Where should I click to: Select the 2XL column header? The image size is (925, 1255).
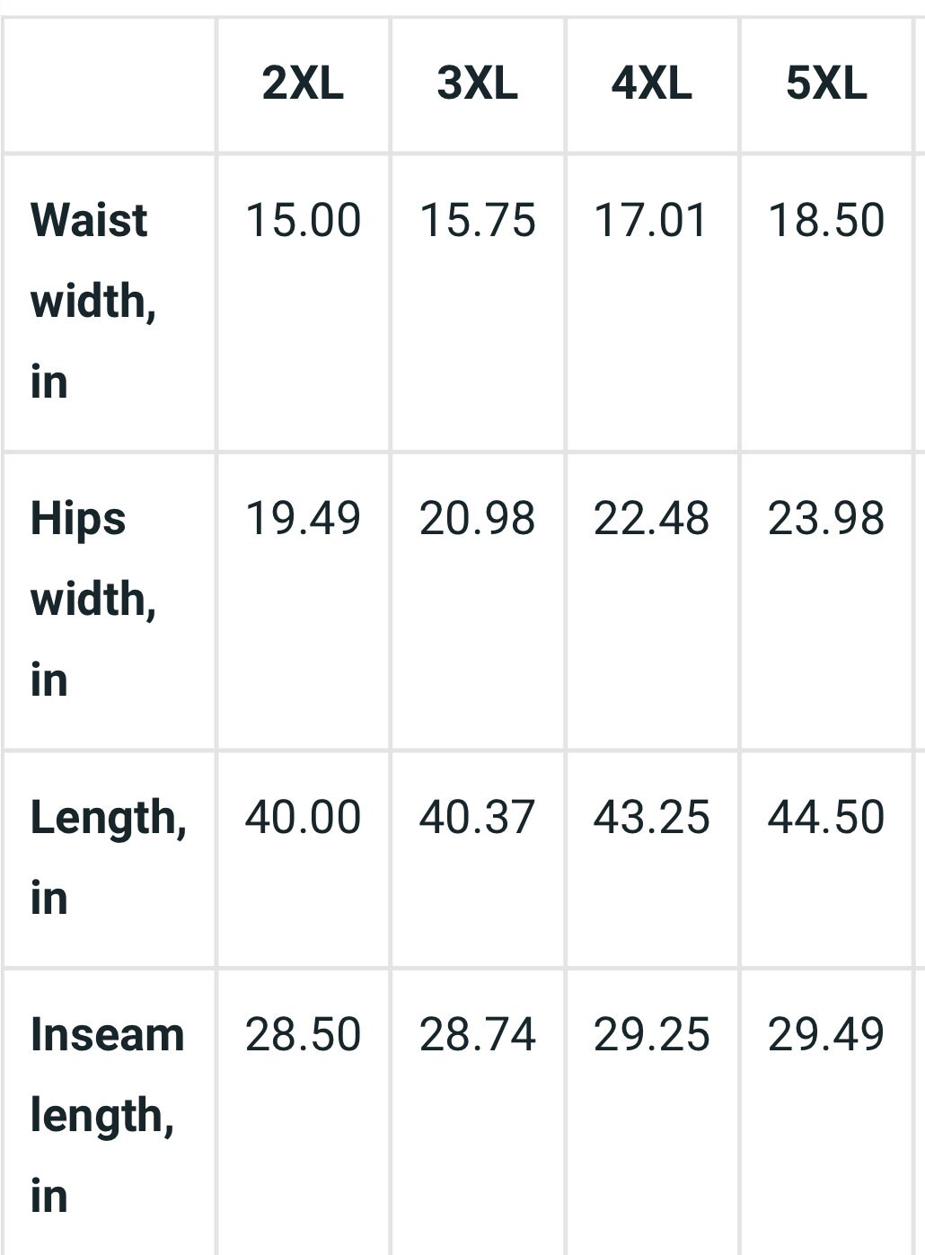(x=303, y=84)
